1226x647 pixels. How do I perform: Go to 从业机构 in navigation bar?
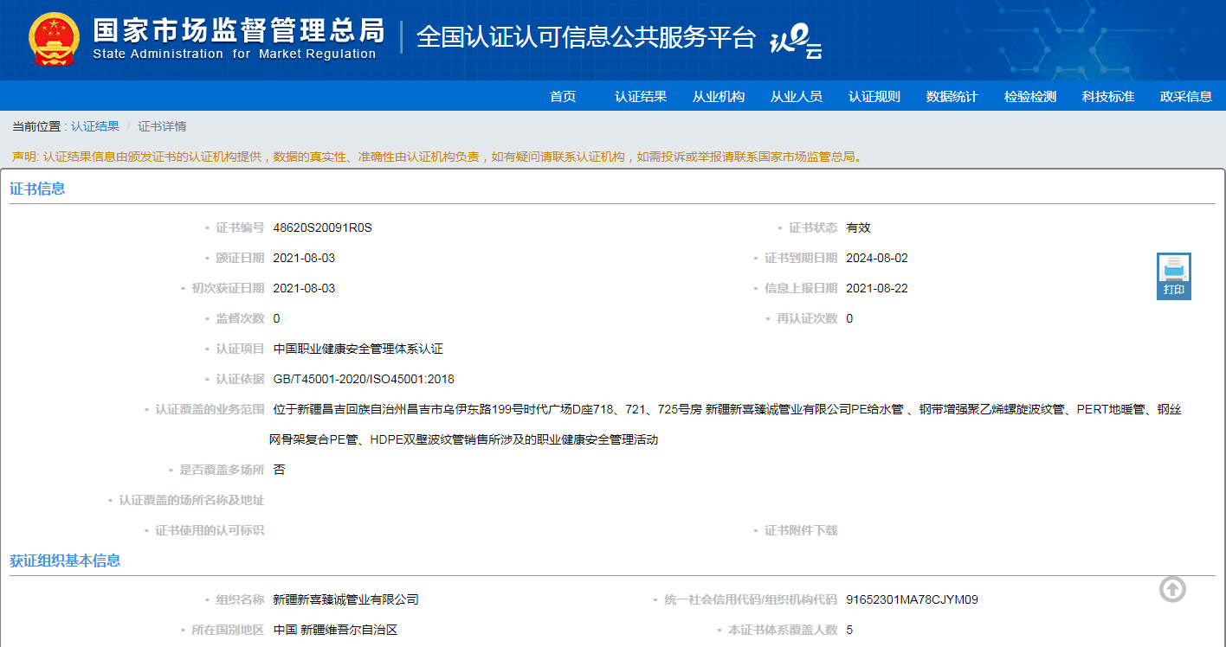pos(719,96)
